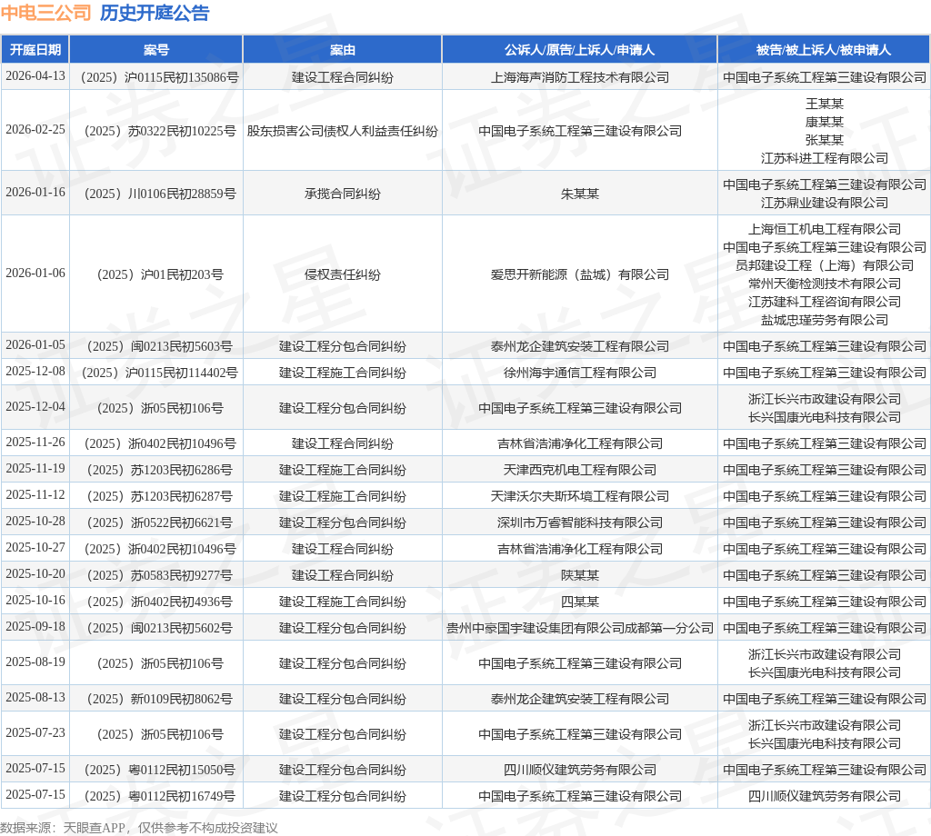Click cause 侵权责任纠纷

pos(343,274)
